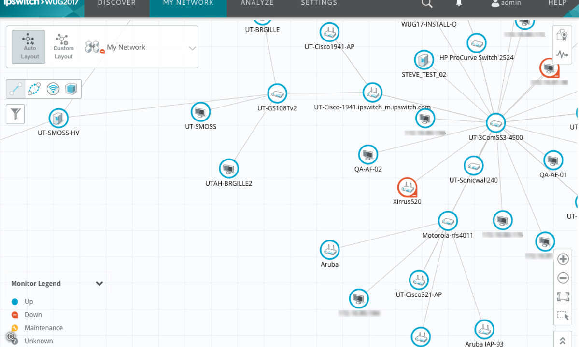The width and height of the screenshot is (579, 347).
Task: Select the QA-AF-02 workstation node
Action: point(368,155)
